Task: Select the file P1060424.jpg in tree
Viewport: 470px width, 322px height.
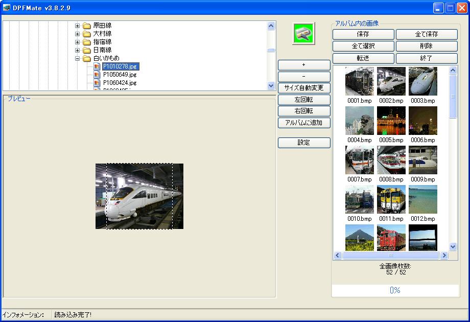Action: [120, 82]
